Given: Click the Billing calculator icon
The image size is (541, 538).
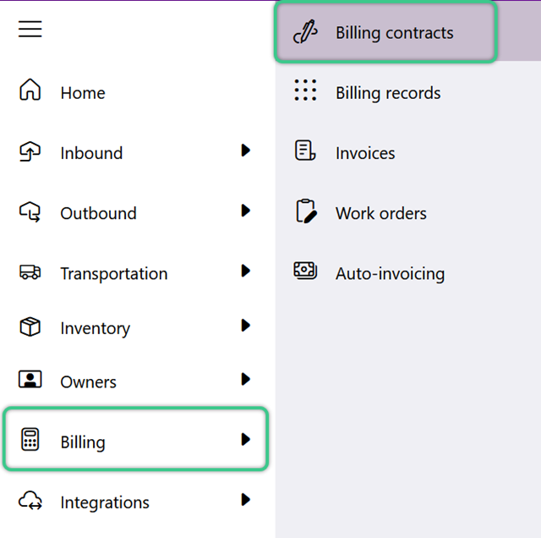Looking at the screenshot, I should coord(30,439).
